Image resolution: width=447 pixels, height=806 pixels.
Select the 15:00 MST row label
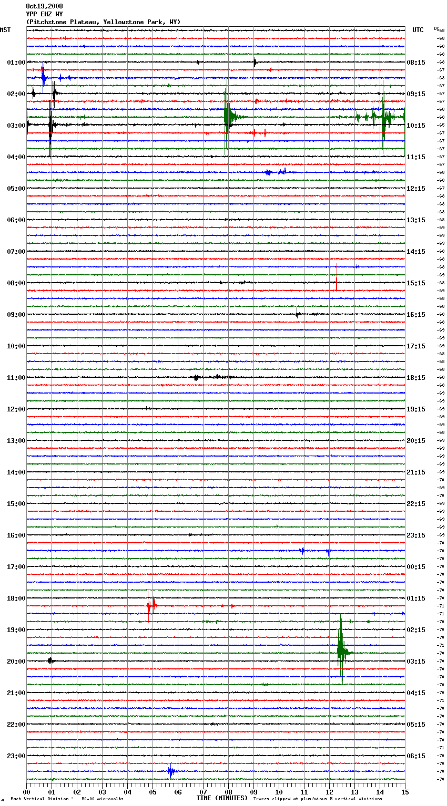[16, 504]
